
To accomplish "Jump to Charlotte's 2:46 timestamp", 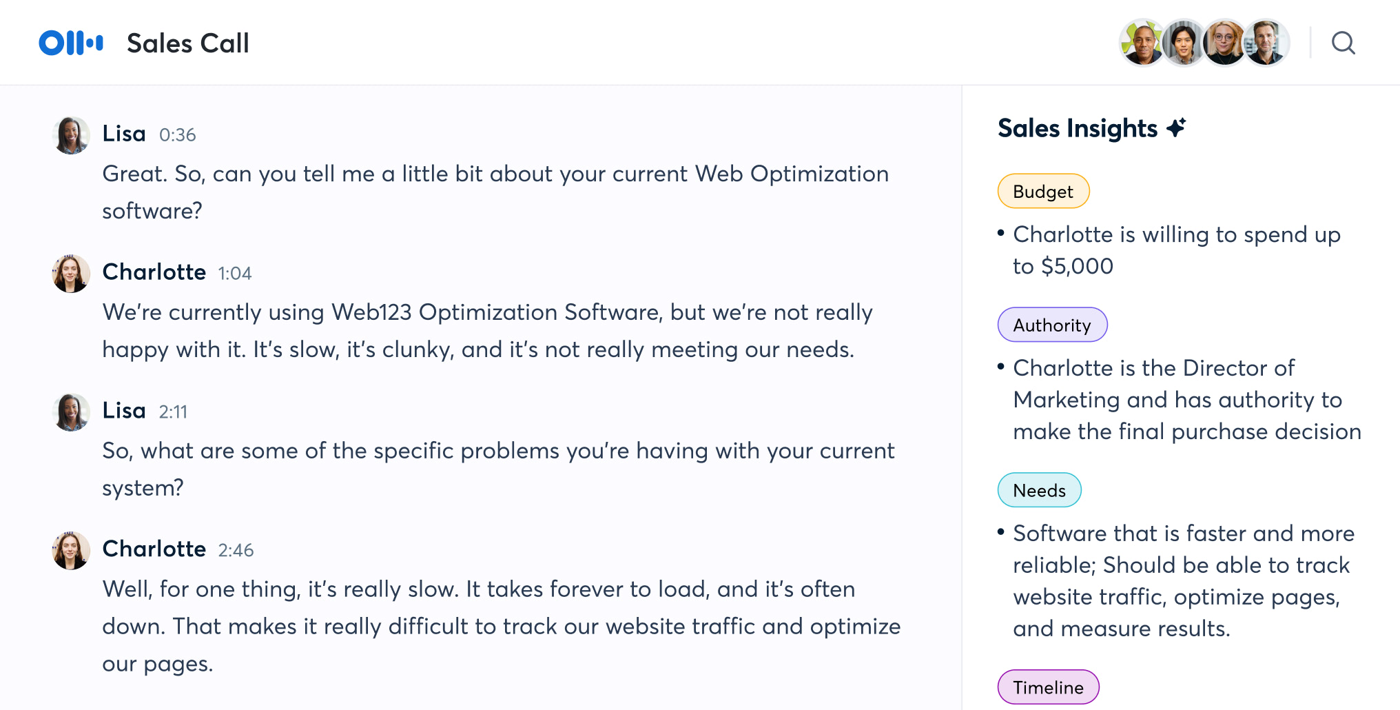I will click(x=236, y=551).
